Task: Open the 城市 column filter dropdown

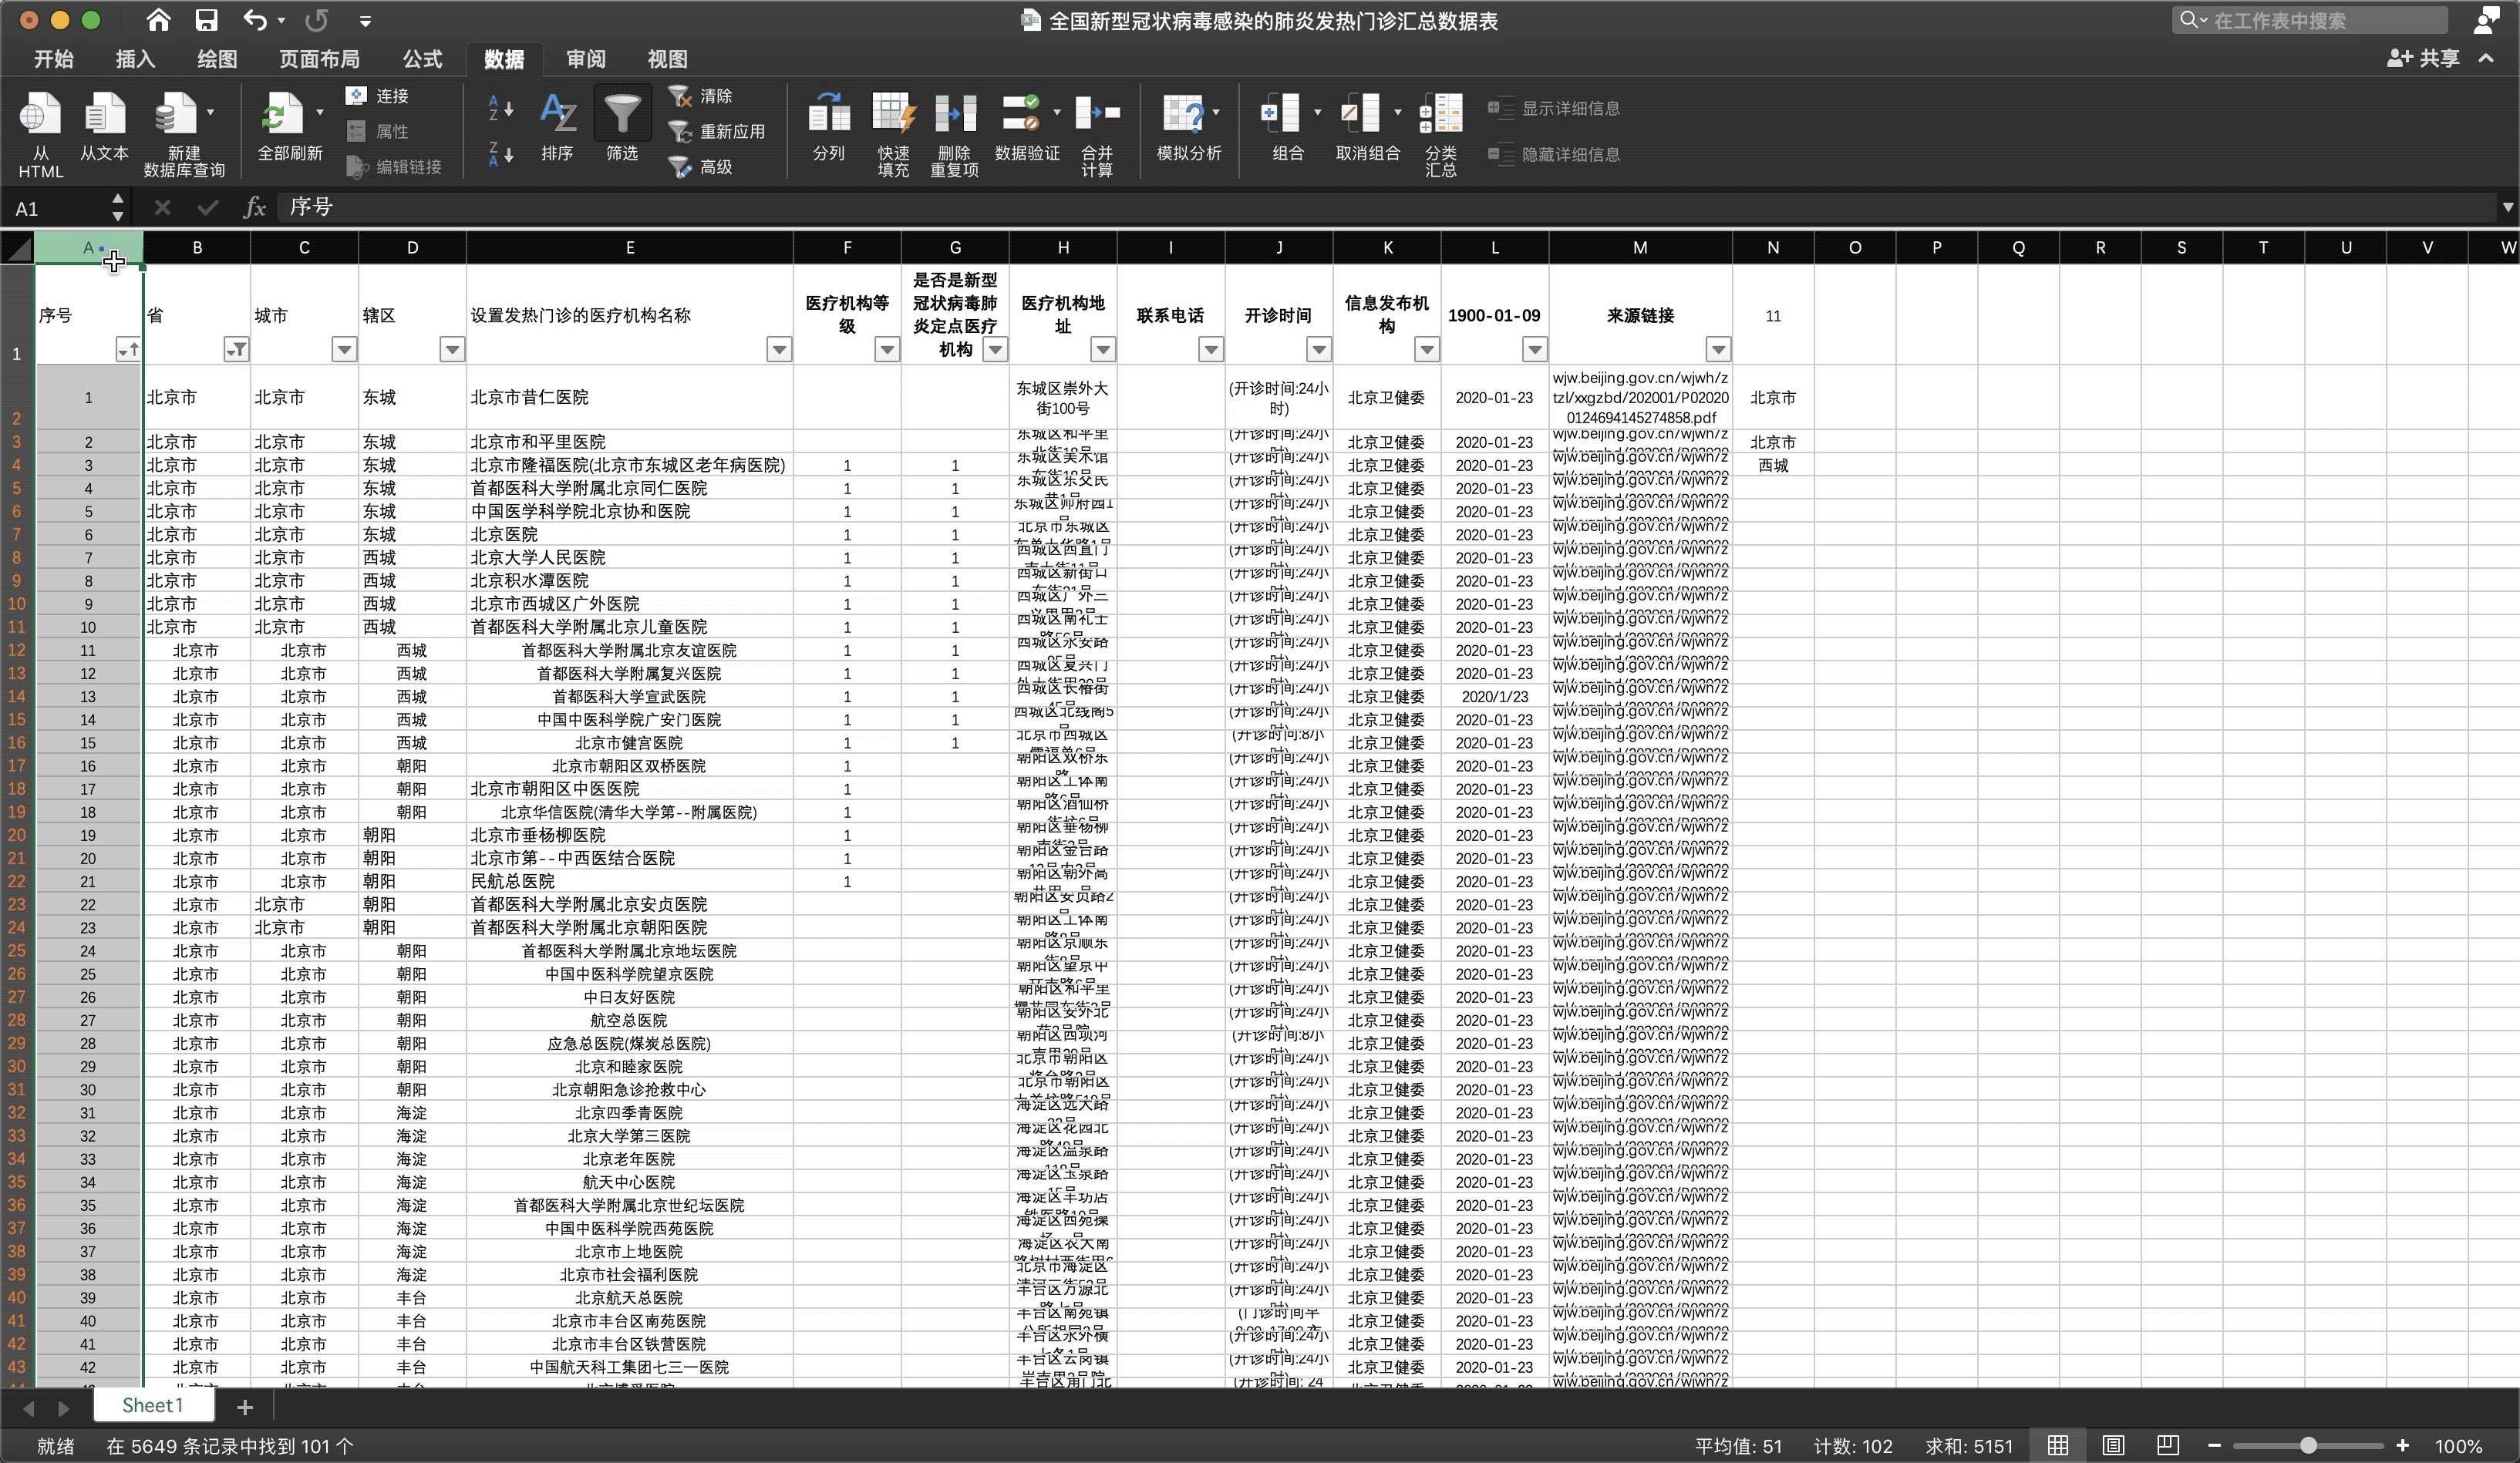Action: [x=344, y=348]
